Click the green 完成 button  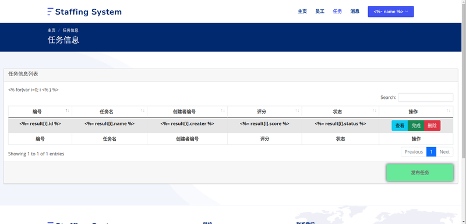coord(416,126)
